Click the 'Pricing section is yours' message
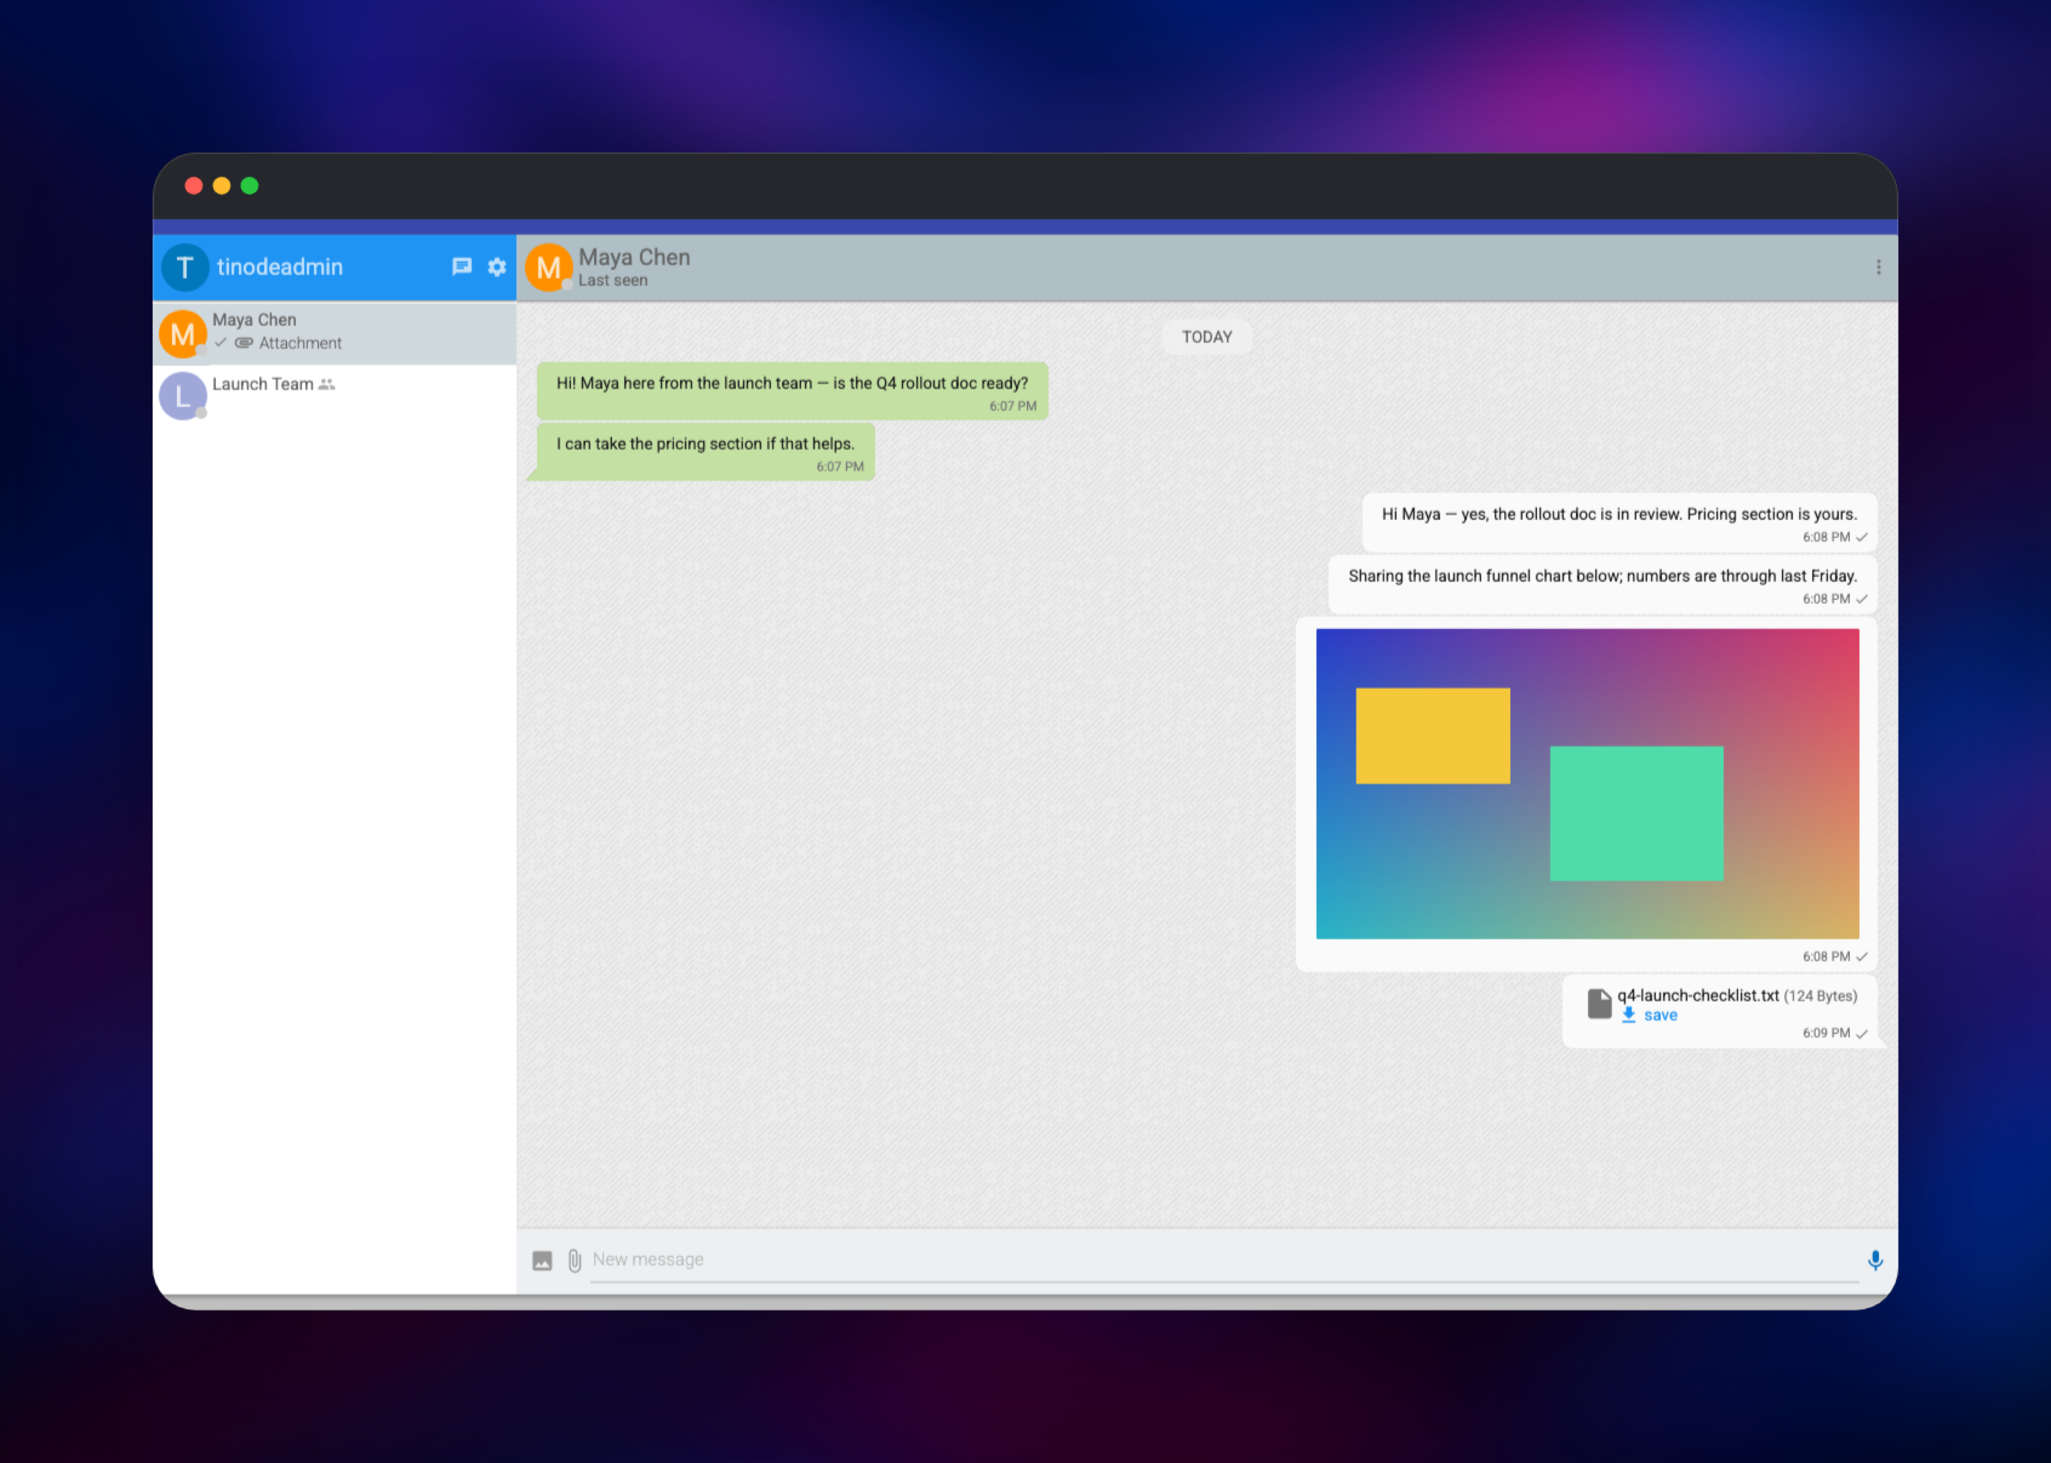The image size is (2051, 1463). [x=1620, y=522]
